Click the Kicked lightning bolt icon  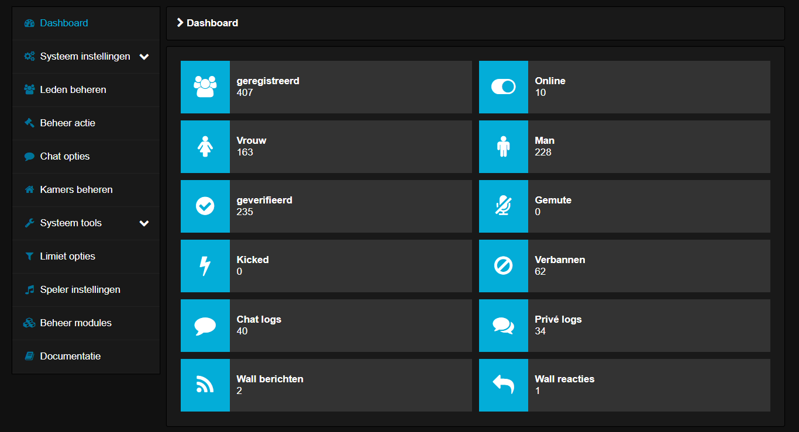(205, 266)
